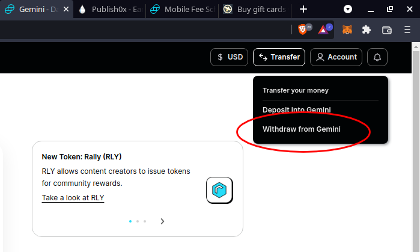
Task: Open the Extensions puzzle-piece menu
Action: (366, 29)
